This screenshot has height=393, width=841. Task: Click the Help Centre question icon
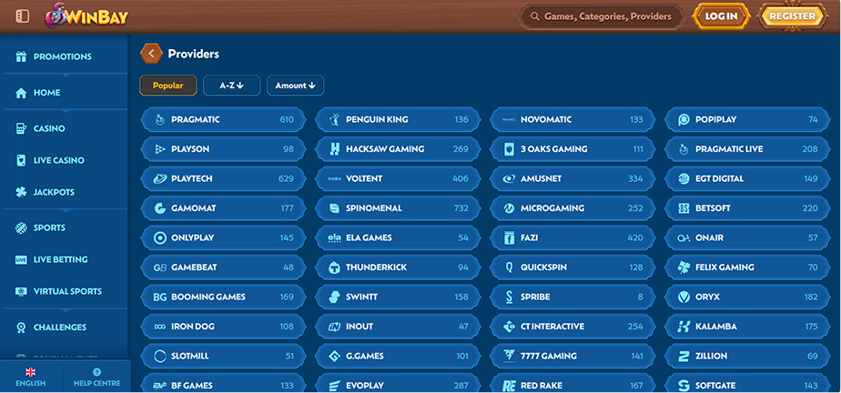(96, 372)
